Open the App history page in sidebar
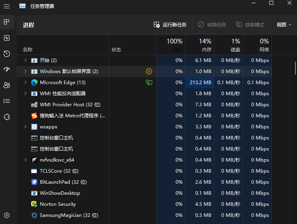 [x=7, y=54]
